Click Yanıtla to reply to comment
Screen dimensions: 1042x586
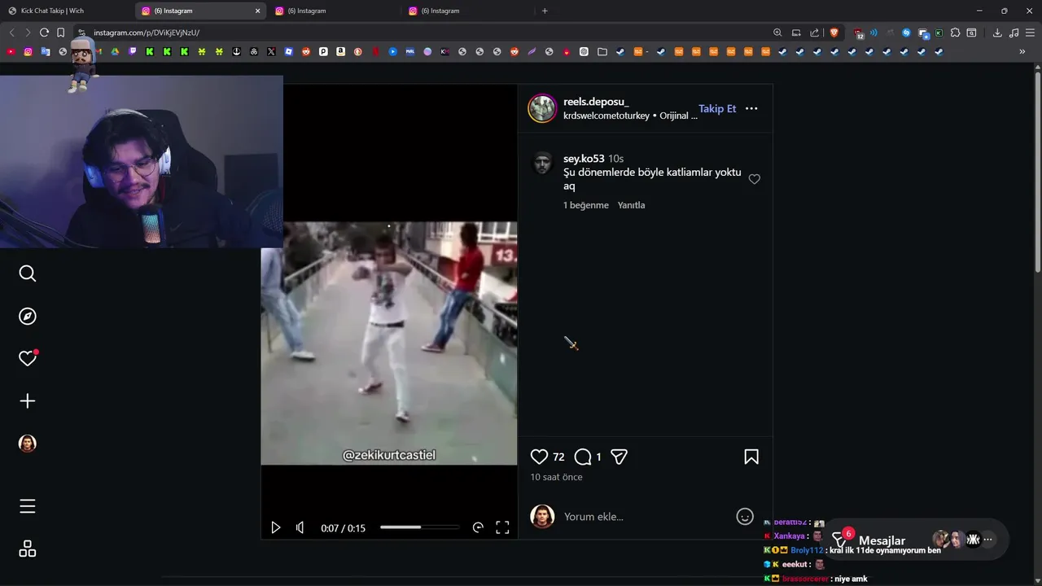[x=631, y=205]
